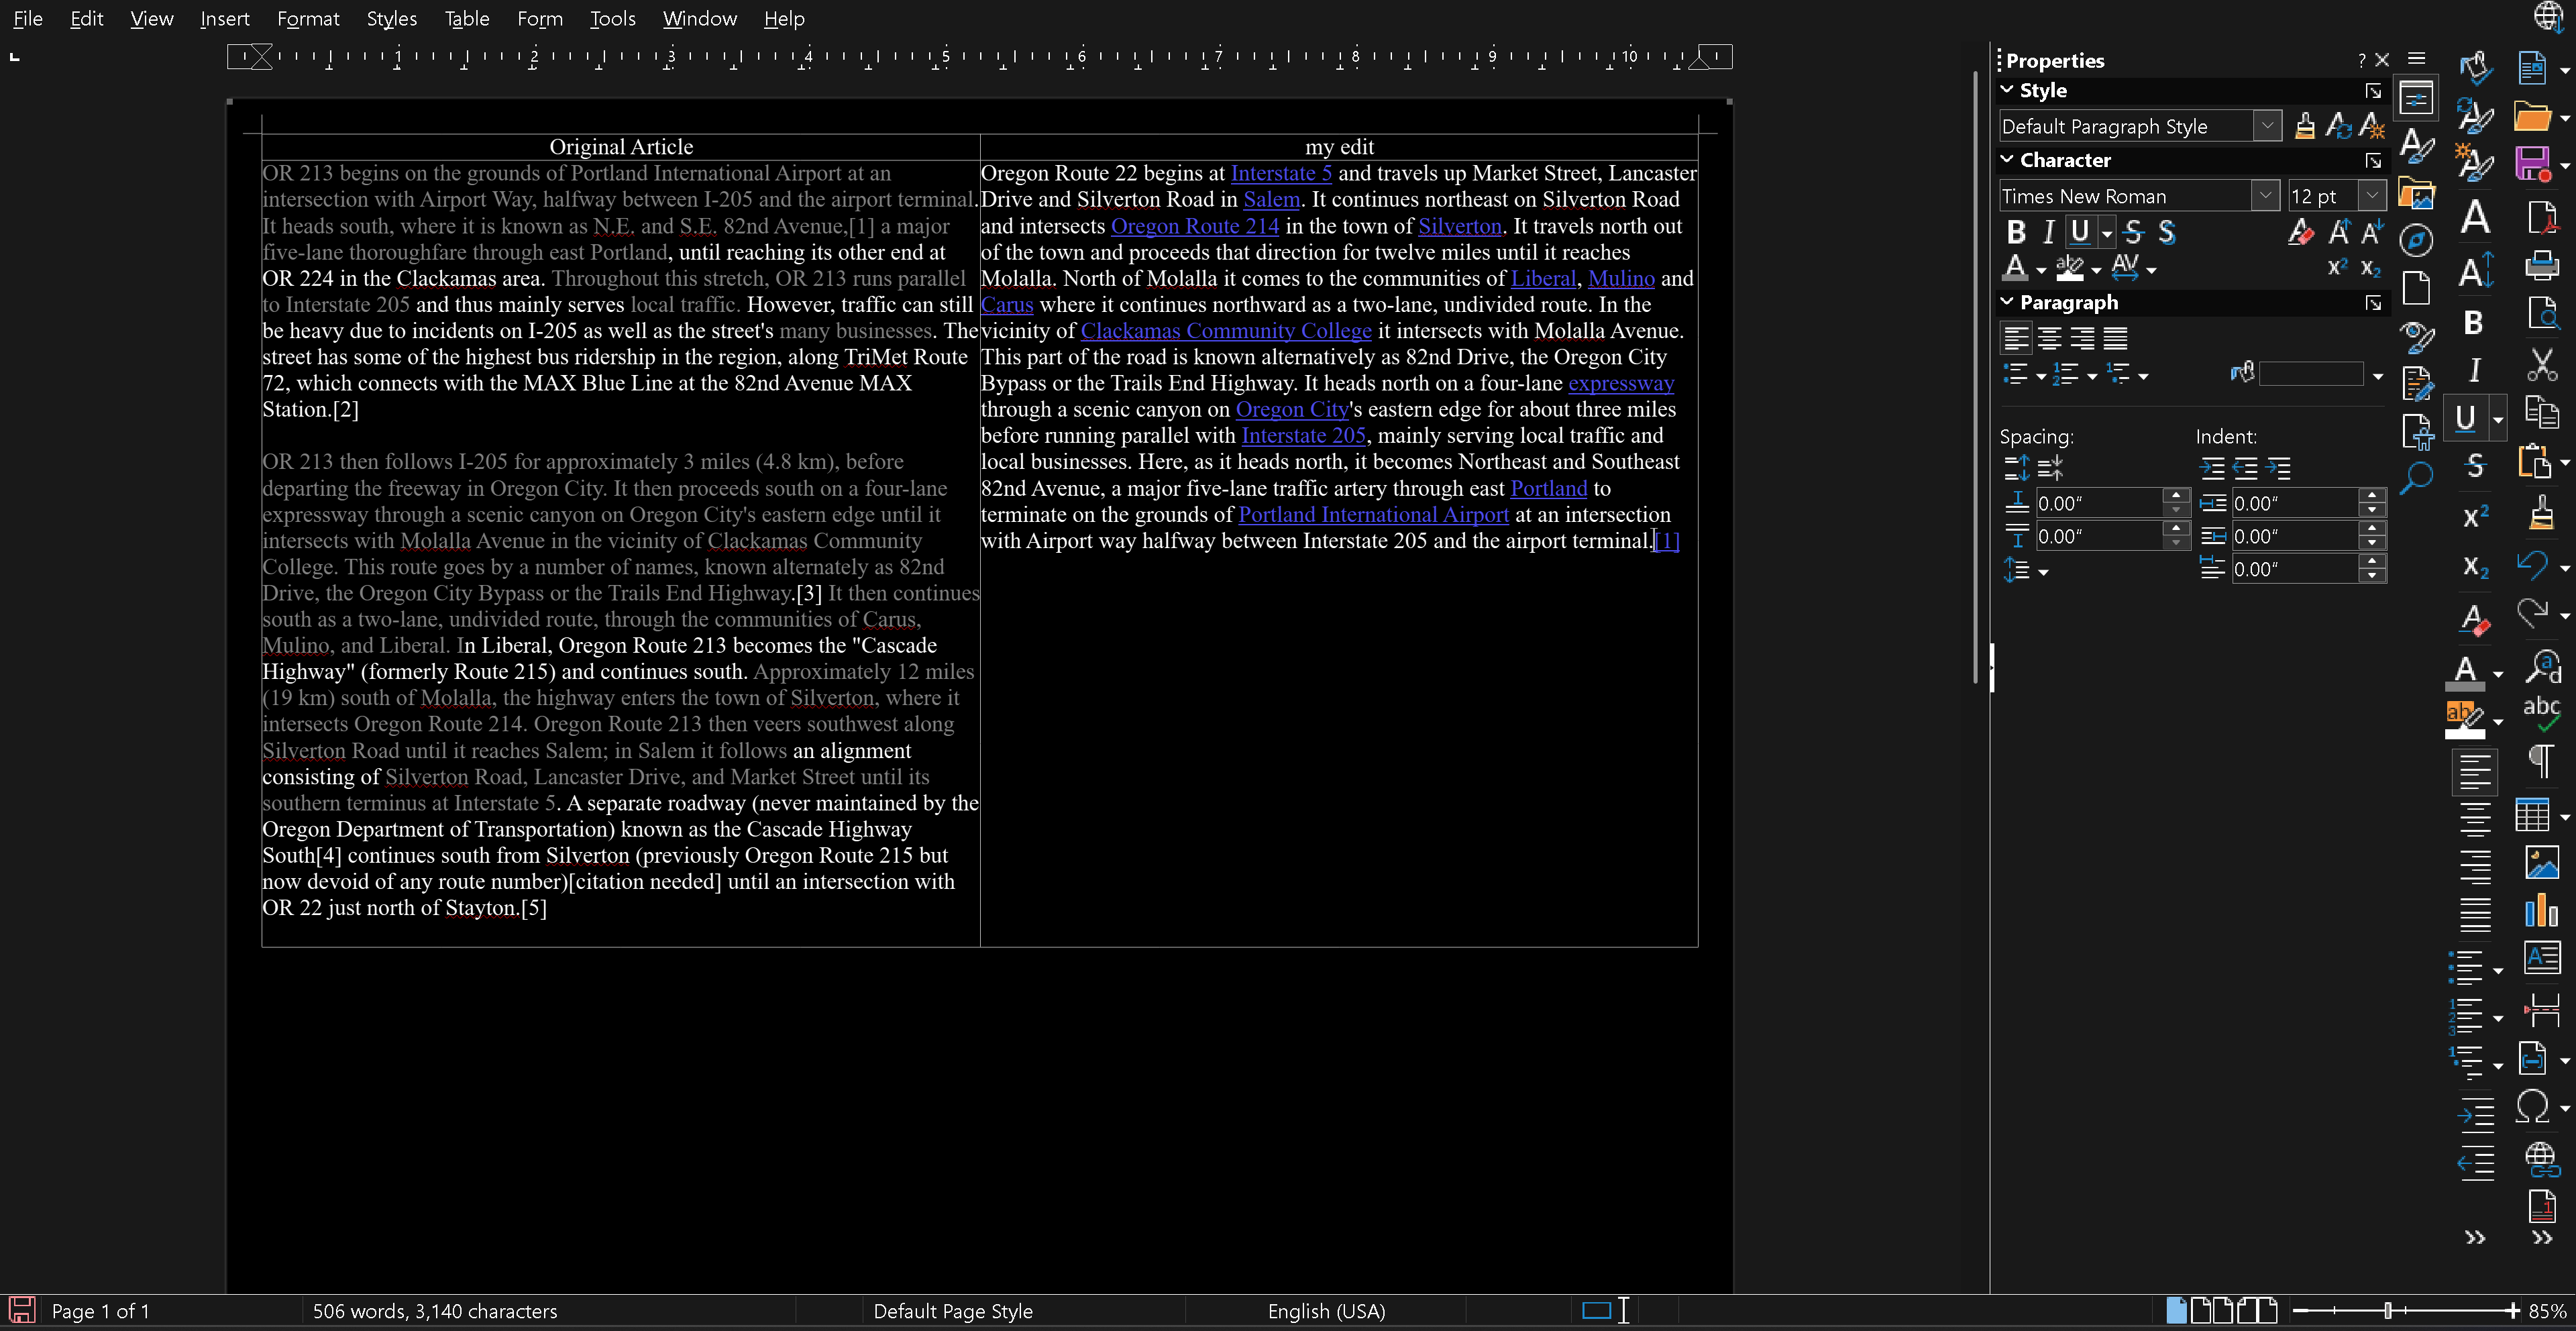The height and width of the screenshot is (1331, 2576).
Task: Toggle Italic in the Character panel
Action: pos(2048,232)
